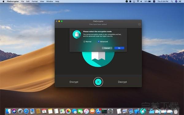Launch Siri from the Dock
The width and height of the screenshot is (184, 115).
14,111
